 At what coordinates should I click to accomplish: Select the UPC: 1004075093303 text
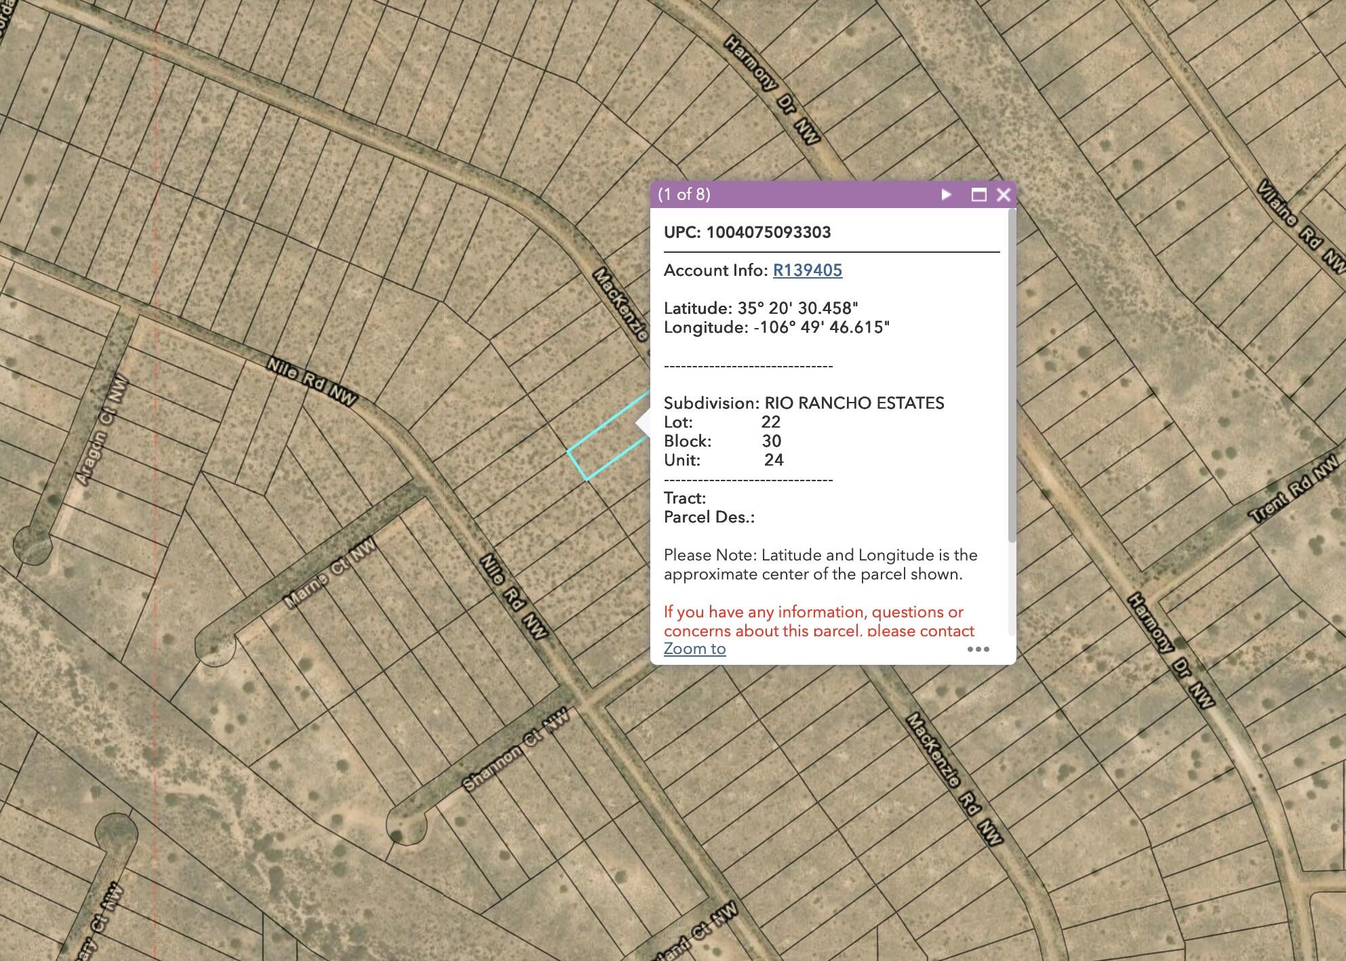(x=747, y=232)
